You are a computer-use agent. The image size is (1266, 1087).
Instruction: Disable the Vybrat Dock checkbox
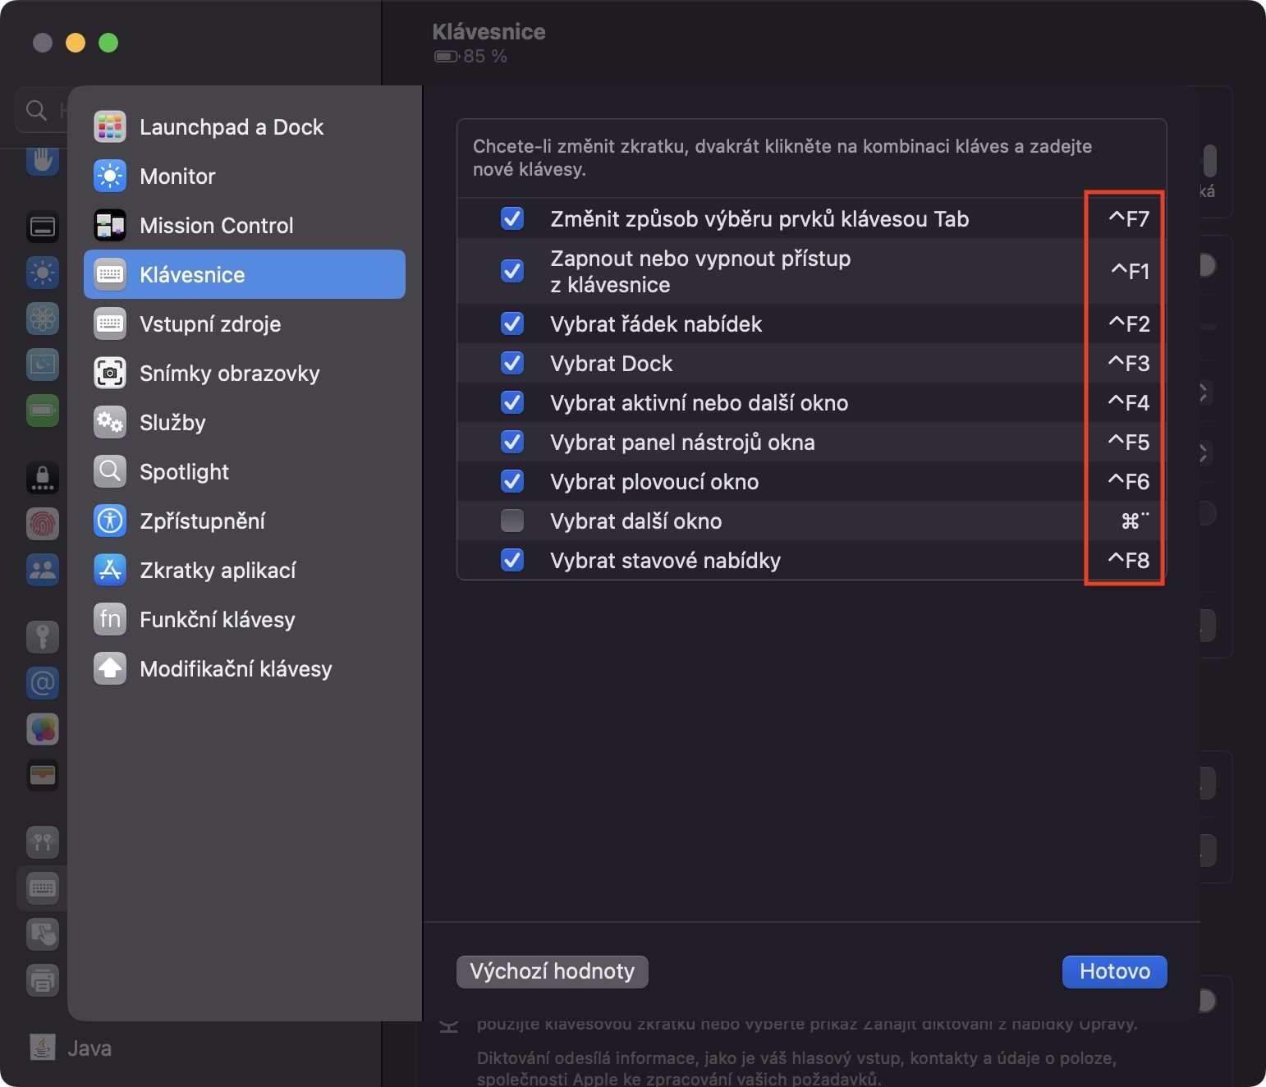point(512,364)
